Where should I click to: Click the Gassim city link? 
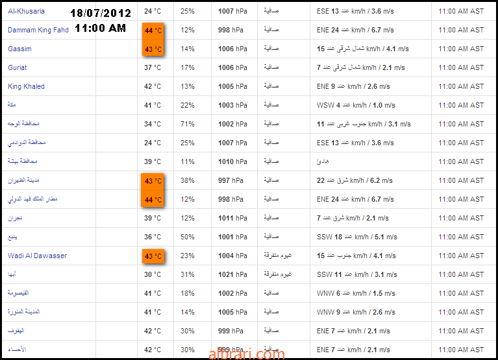[x=19, y=49]
